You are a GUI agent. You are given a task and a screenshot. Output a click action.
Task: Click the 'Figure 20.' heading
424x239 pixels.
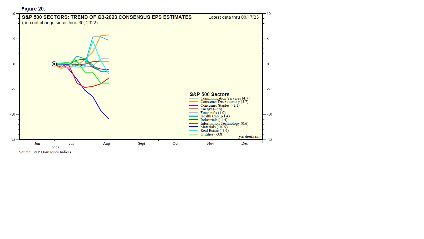[x=33, y=9]
